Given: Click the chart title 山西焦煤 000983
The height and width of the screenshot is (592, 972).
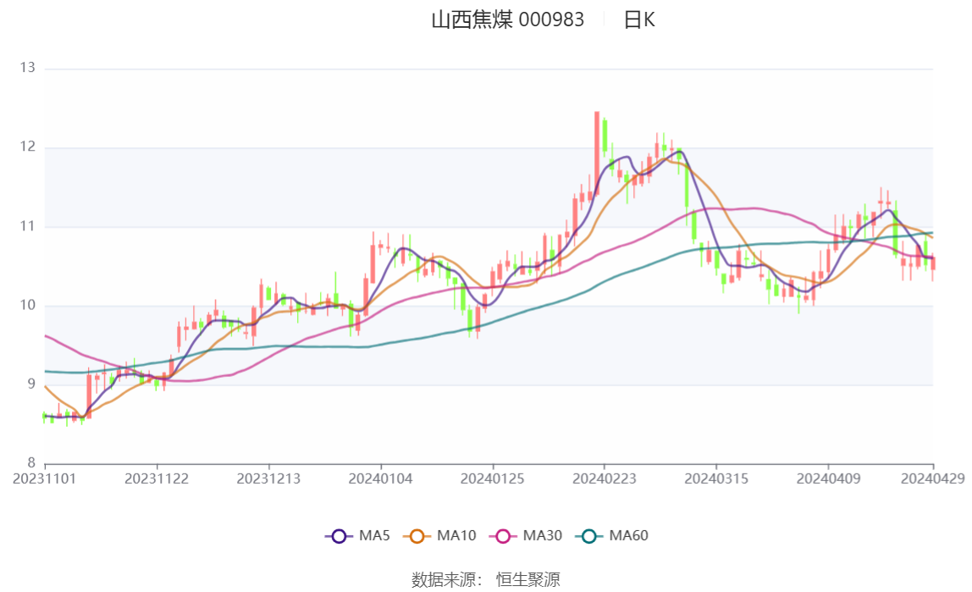Looking at the screenshot, I should (508, 19).
